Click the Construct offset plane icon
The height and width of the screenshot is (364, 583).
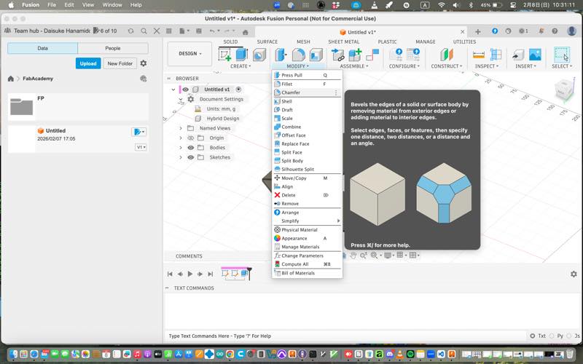[x=447, y=55]
